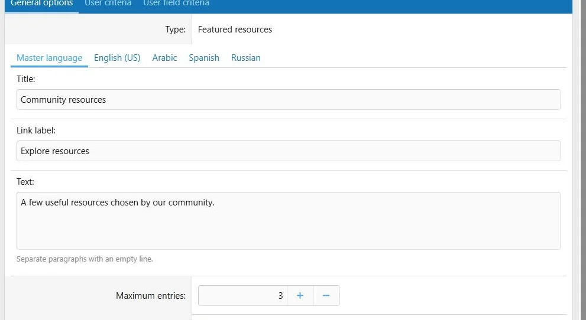
Task: Click the Maximum entries number field
Action: point(242,296)
